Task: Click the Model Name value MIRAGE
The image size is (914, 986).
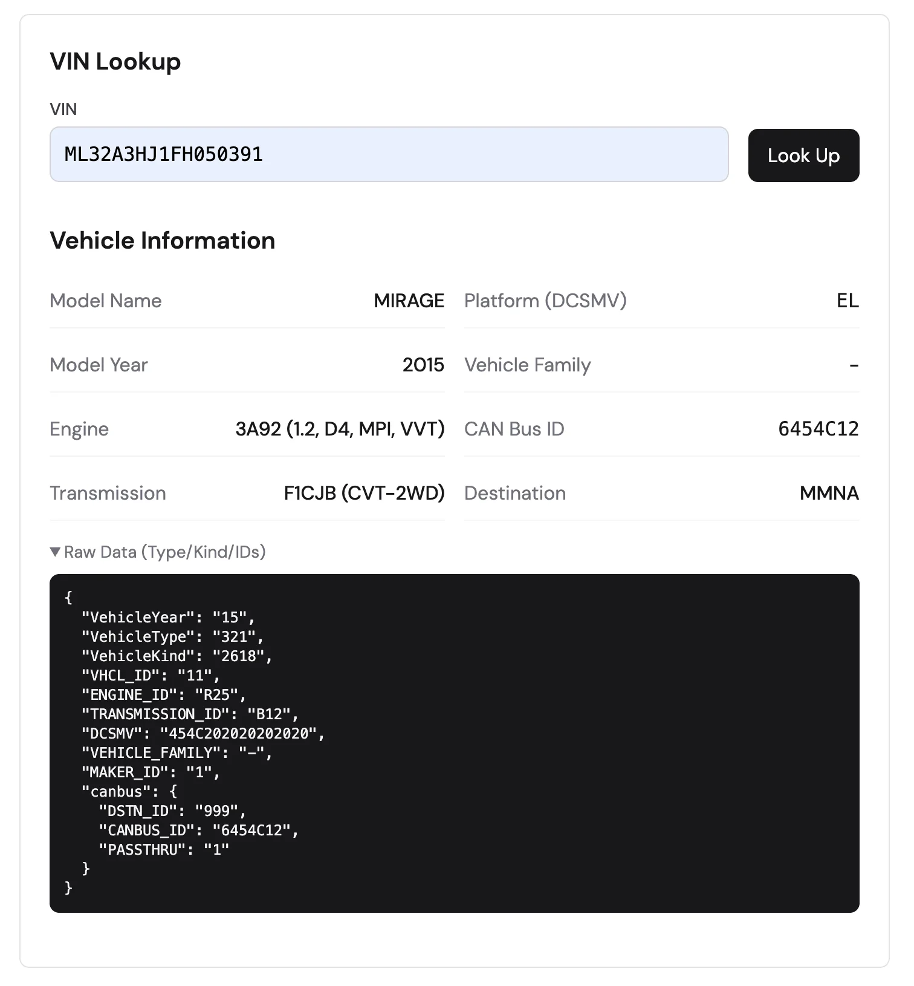Action: pos(409,301)
